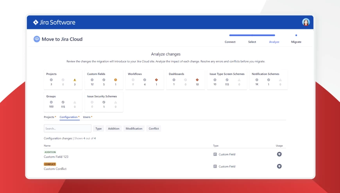Go to the Analyze step
Screen dimensions: 340x193
click(x=274, y=42)
